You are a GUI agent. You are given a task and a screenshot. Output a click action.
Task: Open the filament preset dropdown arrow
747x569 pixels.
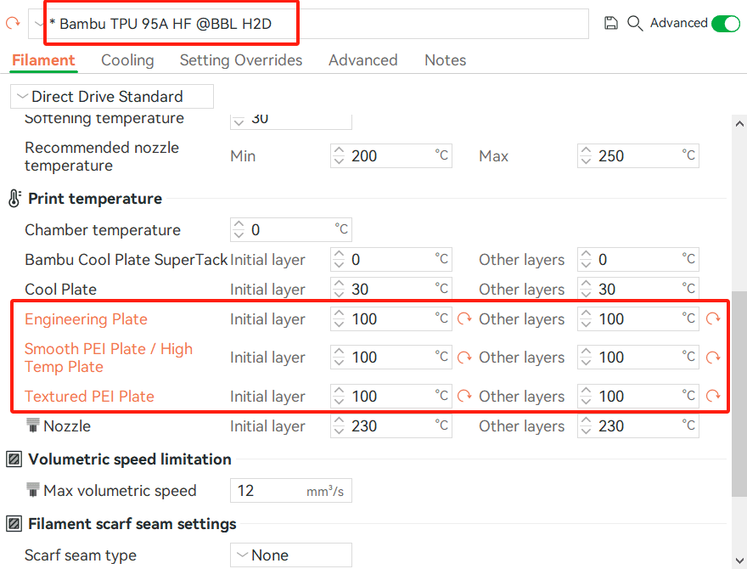point(39,23)
